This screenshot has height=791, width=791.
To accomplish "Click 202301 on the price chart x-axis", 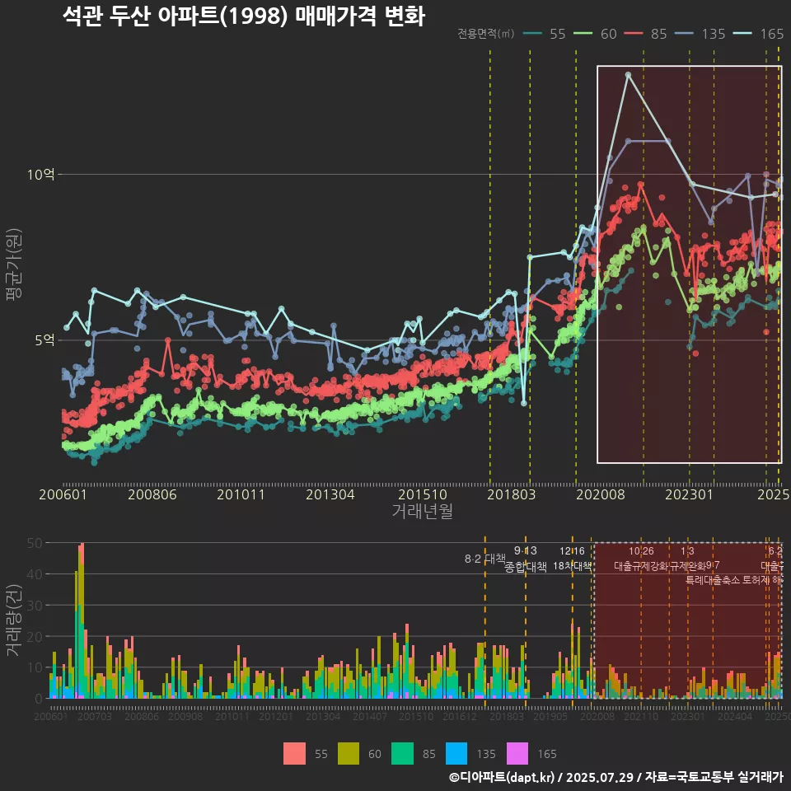I will 689,494.
